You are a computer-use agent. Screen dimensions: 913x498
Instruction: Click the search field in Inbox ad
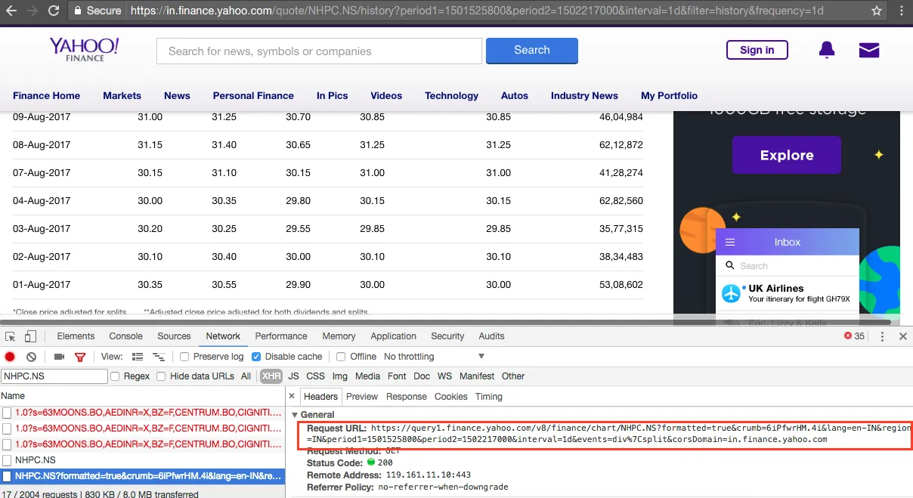coord(788,266)
